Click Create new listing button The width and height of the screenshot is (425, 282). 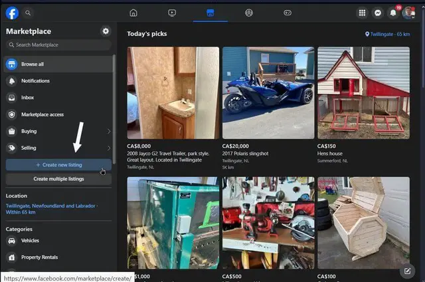click(x=58, y=165)
